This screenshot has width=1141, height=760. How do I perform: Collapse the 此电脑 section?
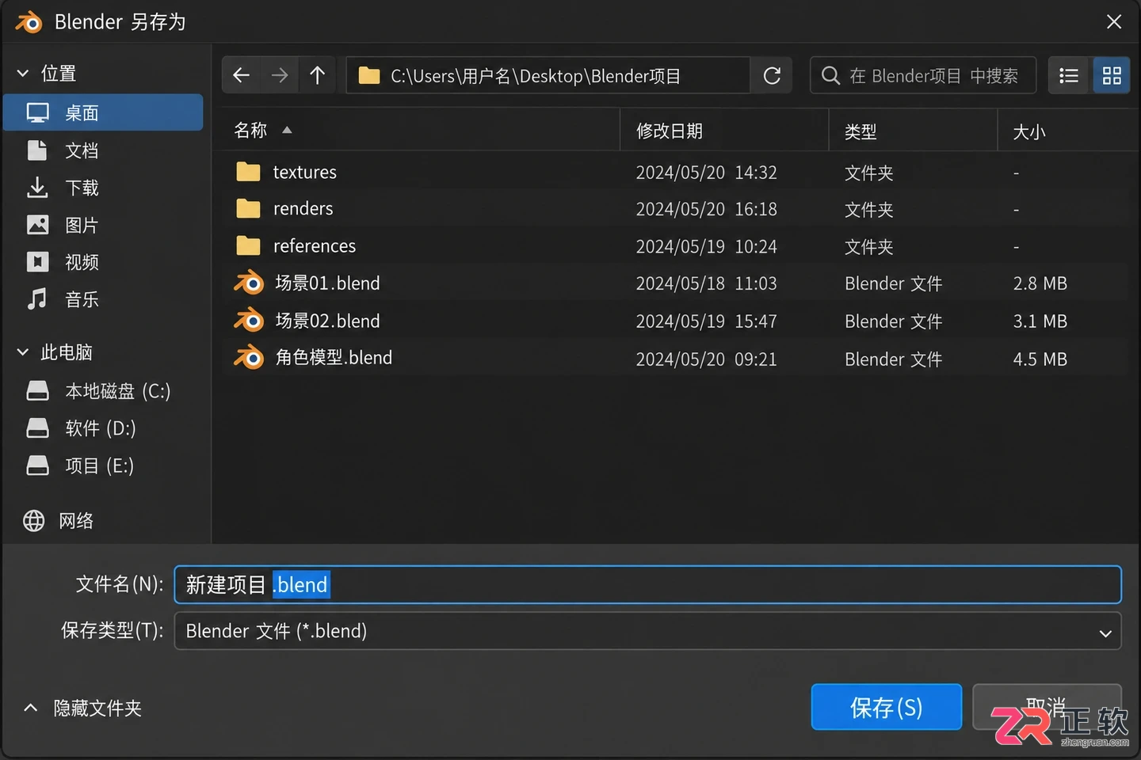[x=23, y=352]
